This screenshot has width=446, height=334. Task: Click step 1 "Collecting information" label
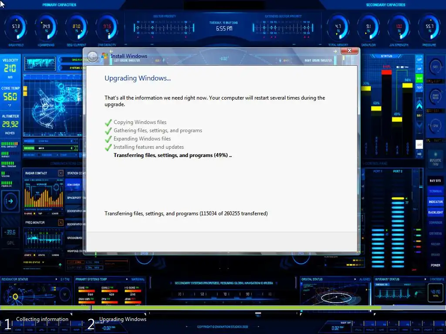click(x=42, y=319)
